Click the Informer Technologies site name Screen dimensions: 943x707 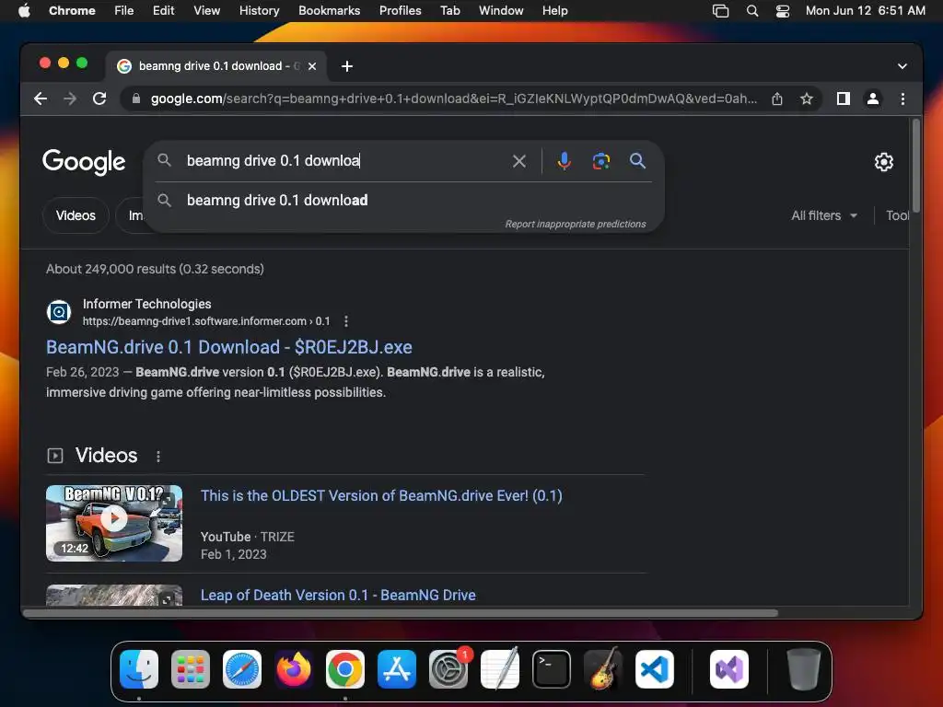(x=146, y=304)
